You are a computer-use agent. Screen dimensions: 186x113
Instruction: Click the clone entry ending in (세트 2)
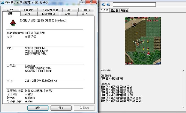coord(116,87)
